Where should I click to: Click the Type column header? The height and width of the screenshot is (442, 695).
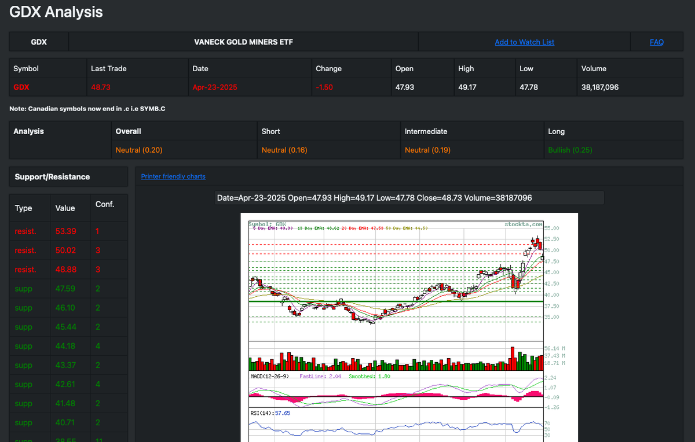[23, 208]
